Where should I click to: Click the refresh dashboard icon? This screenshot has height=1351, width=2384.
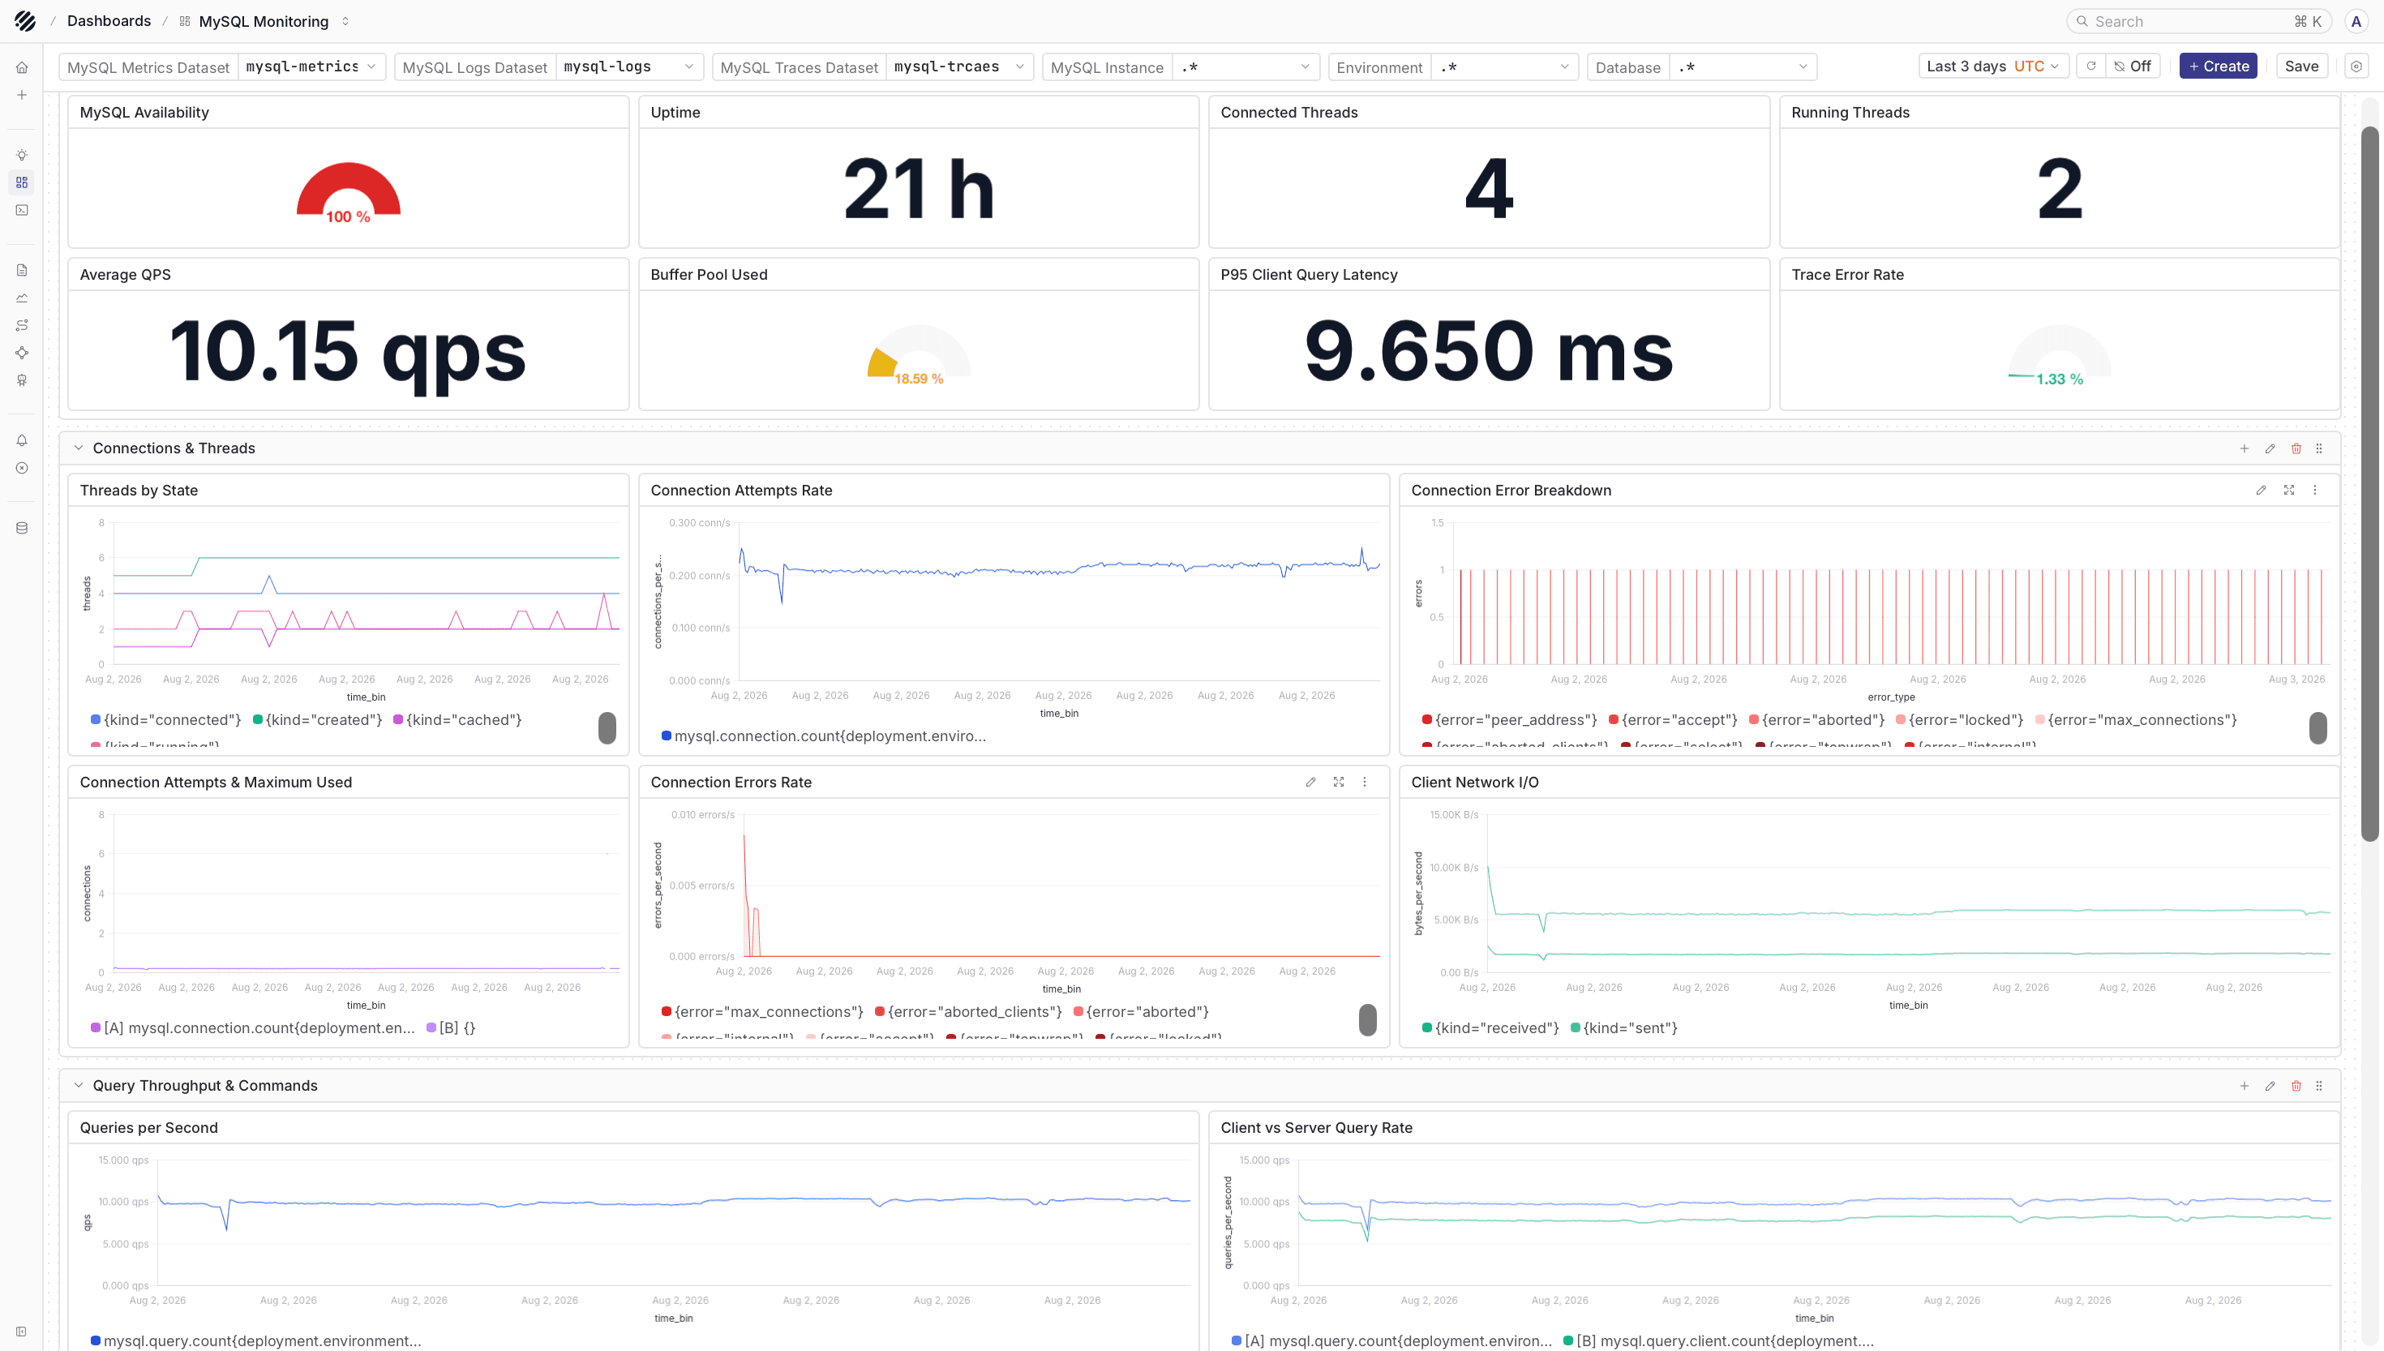[2091, 66]
